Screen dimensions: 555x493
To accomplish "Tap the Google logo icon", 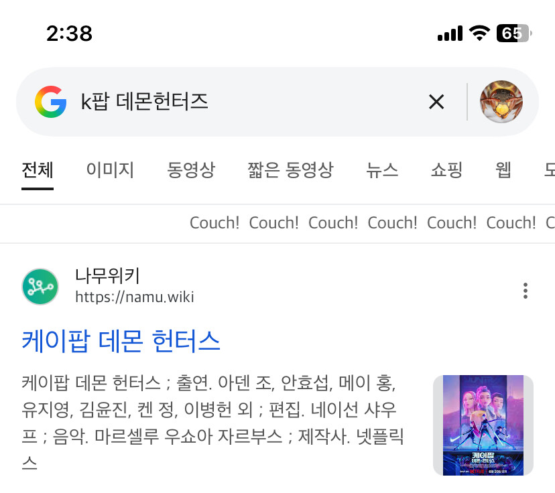I will click(x=51, y=102).
